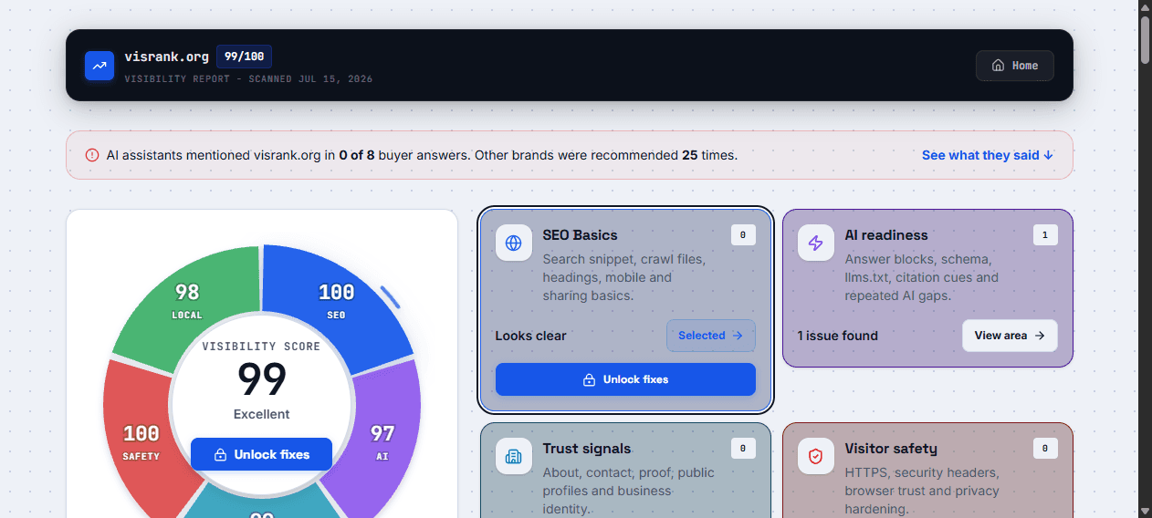Select the blue SEO 100 chart segment

pos(336,302)
